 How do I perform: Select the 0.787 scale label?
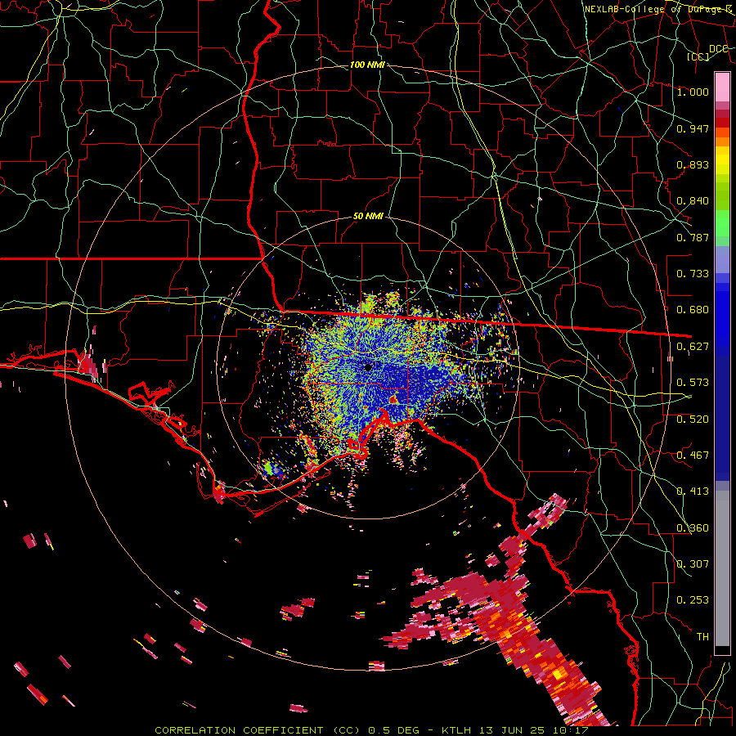tap(693, 237)
